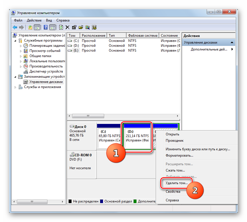Collapse the Управление дисками actions section
The width and height of the screenshot is (247, 222).
(232, 42)
